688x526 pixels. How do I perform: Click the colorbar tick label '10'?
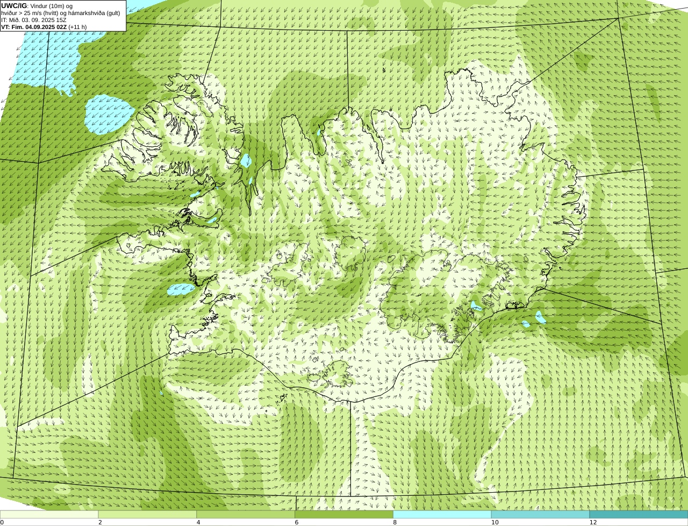(494, 522)
